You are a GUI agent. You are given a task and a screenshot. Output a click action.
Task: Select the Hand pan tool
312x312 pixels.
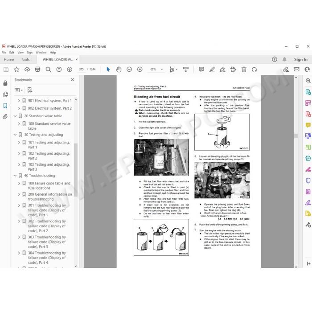pyautogui.click(x=119, y=69)
